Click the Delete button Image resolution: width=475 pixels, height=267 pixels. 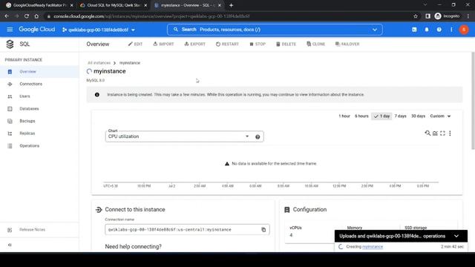click(286, 44)
